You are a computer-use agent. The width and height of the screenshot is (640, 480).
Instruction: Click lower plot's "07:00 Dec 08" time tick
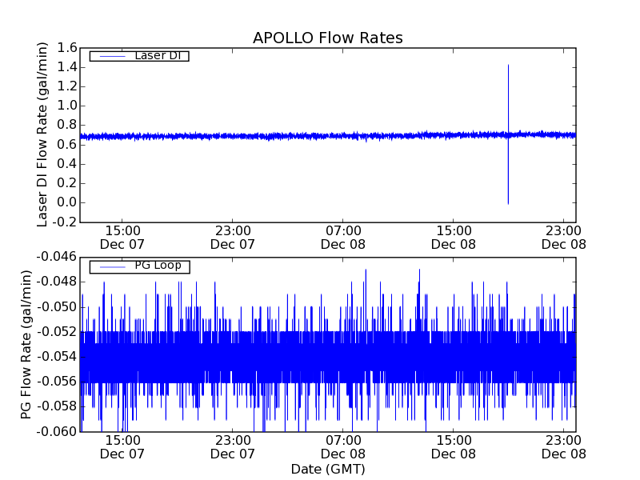[x=342, y=446]
